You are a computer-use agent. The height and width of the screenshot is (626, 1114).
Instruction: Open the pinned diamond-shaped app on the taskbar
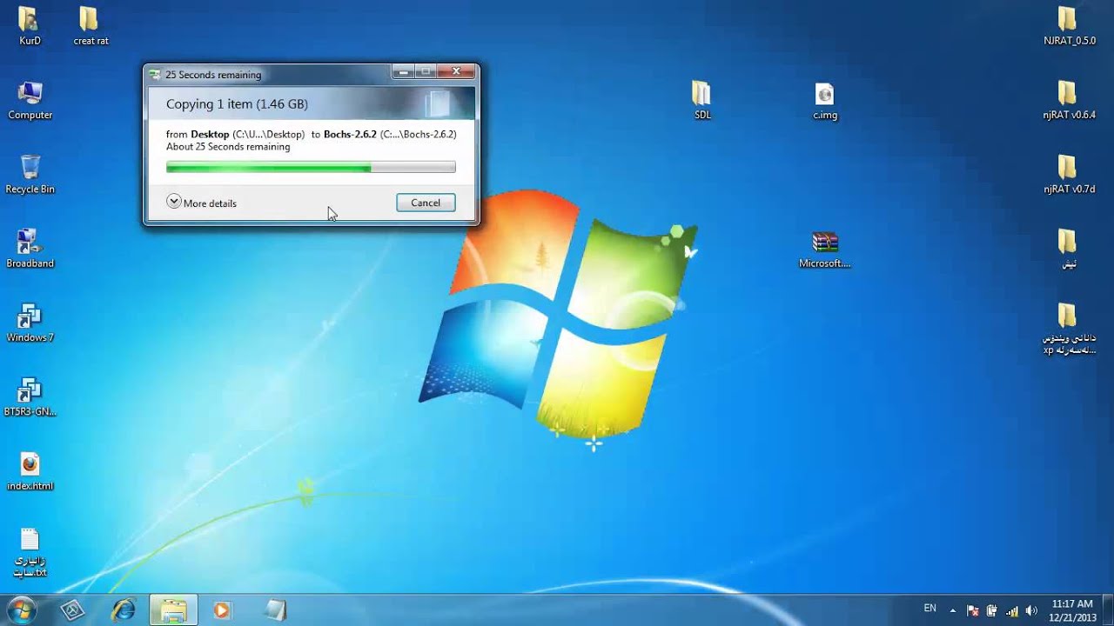72,610
